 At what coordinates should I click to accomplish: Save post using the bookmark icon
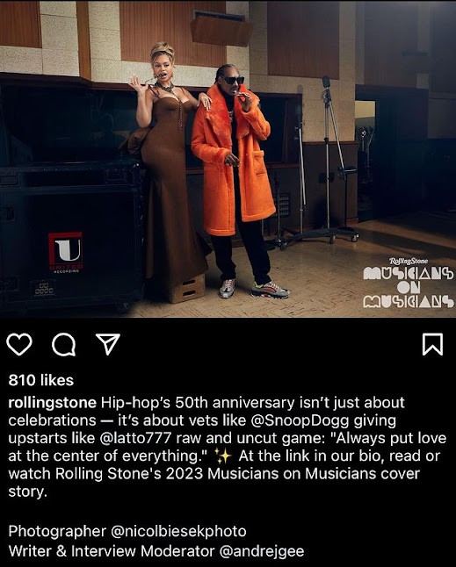point(432,345)
